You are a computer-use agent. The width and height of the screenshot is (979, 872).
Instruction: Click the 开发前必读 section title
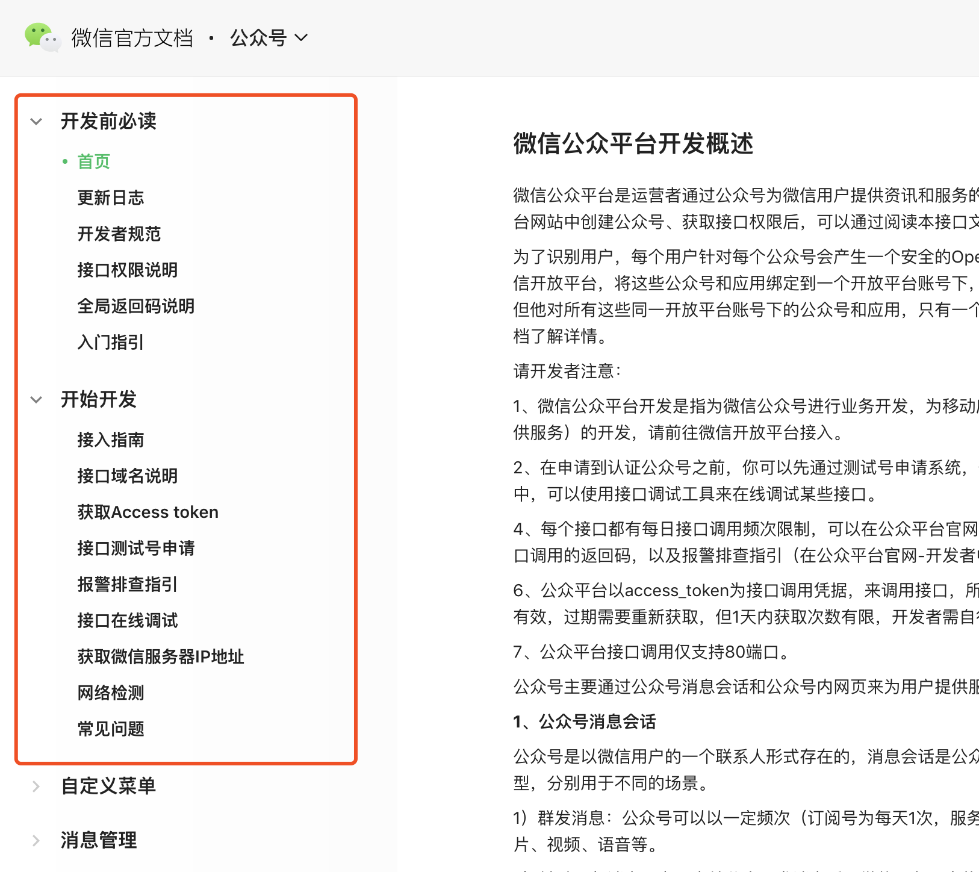108,121
